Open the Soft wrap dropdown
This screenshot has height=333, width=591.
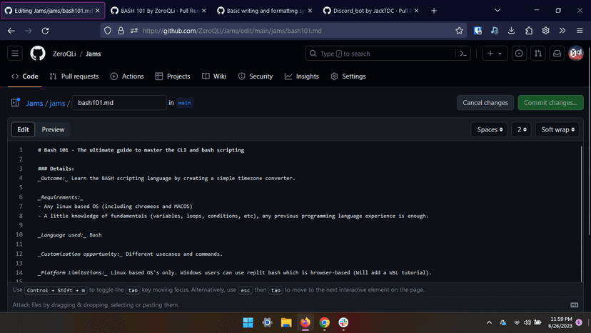[x=557, y=129]
